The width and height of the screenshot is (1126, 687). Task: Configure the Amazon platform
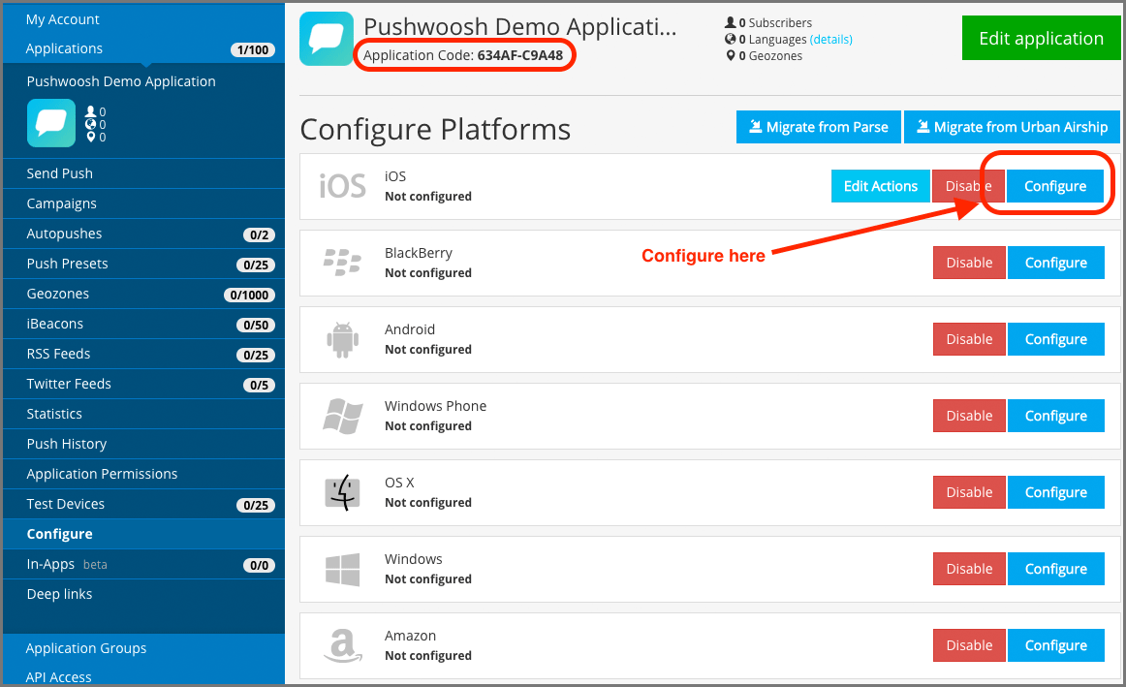(1055, 645)
